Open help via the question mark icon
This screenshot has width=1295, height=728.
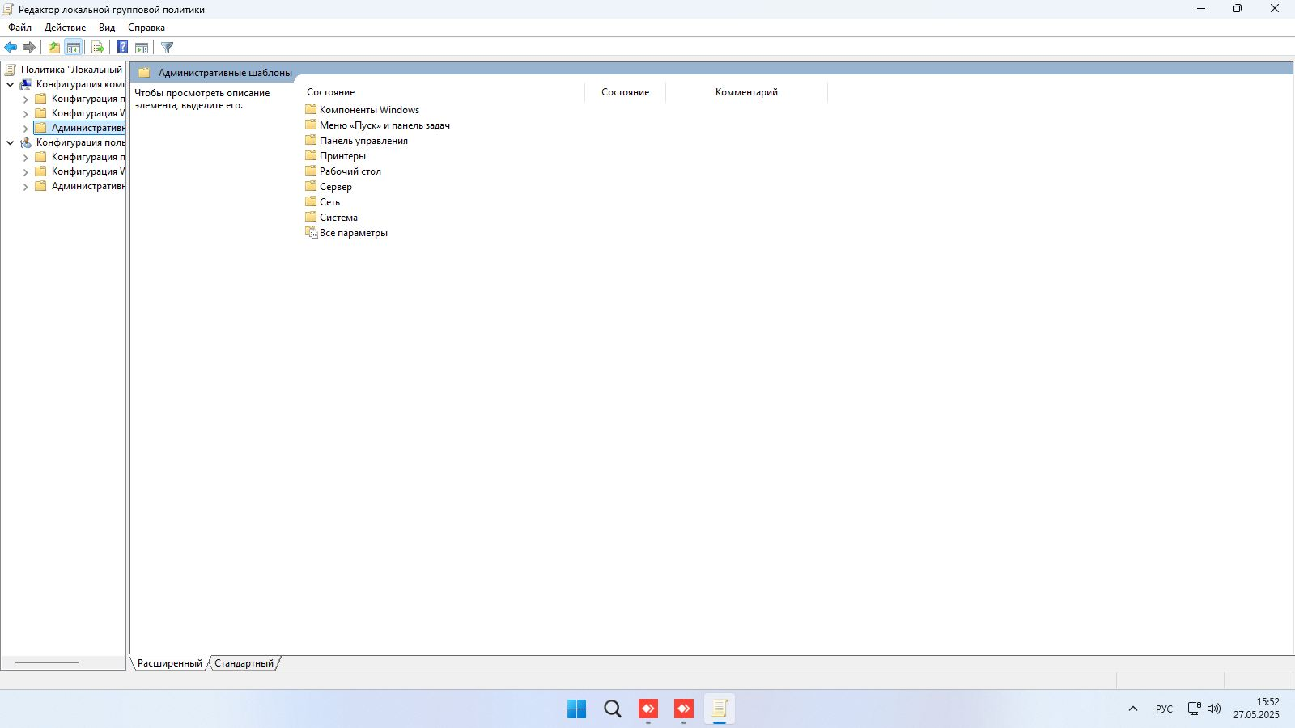(123, 48)
